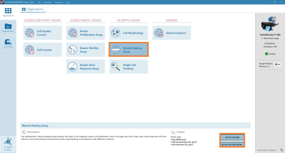Select the Applications tab label
The height and width of the screenshot is (153, 285).
click(x=35, y=9)
